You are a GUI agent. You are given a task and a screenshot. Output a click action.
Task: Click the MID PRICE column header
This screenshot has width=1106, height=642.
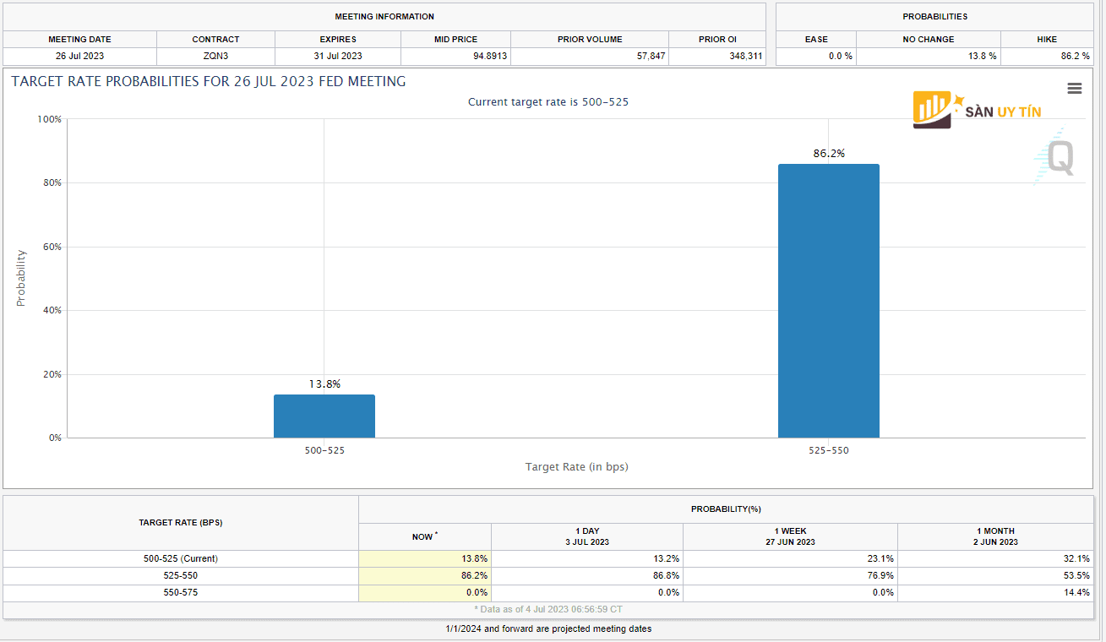pos(455,40)
